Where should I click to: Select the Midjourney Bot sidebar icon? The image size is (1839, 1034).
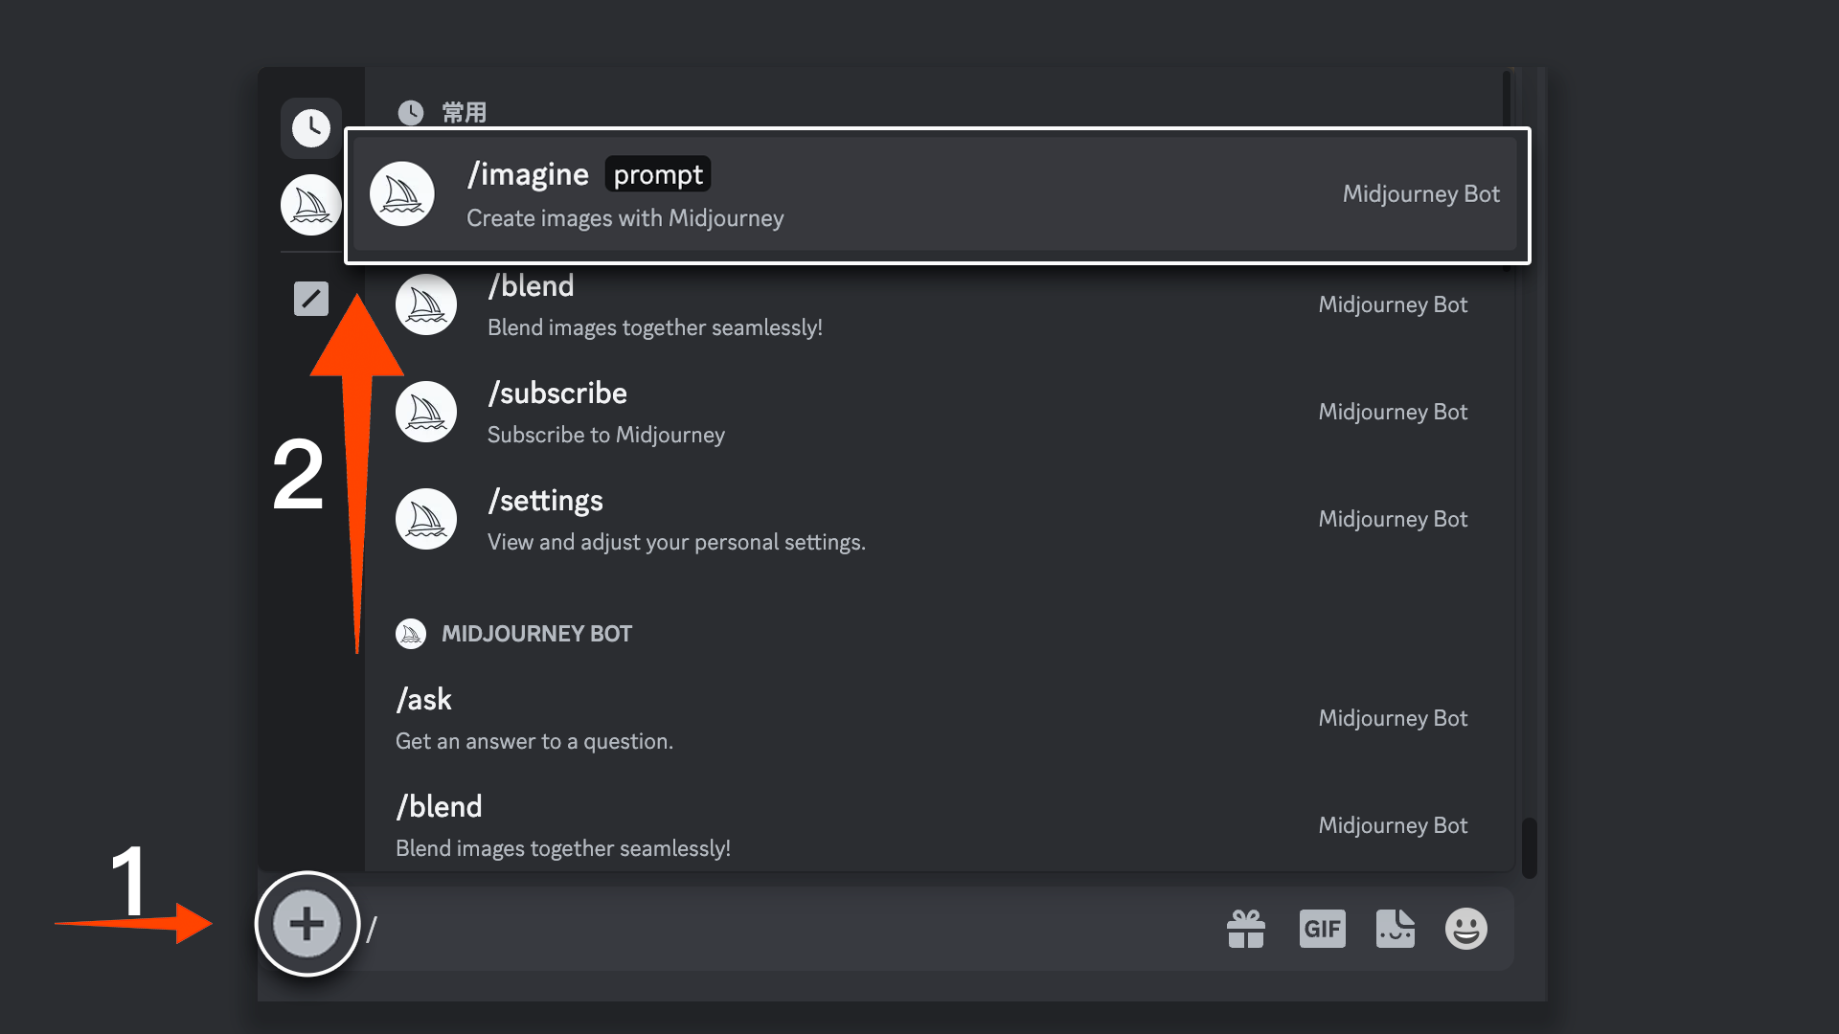tap(310, 205)
